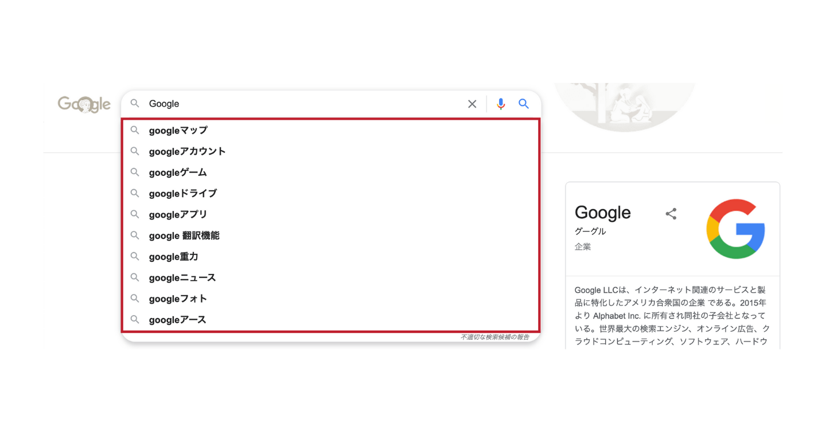Click the Google 'G' logo image in the panel
This screenshot has width=826, height=432.
pyautogui.click(x=736, y=228)
